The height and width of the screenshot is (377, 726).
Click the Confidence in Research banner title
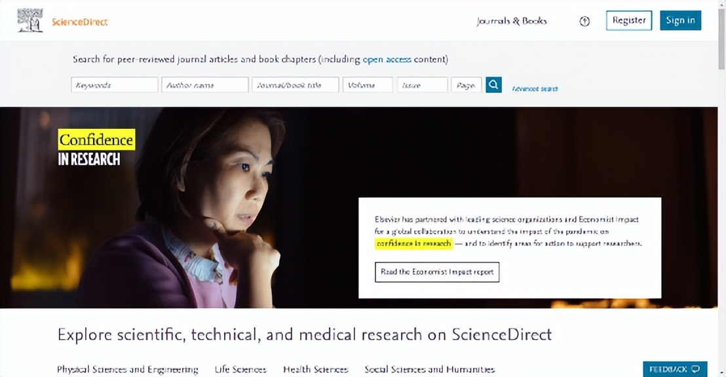[x=96, y=149]
